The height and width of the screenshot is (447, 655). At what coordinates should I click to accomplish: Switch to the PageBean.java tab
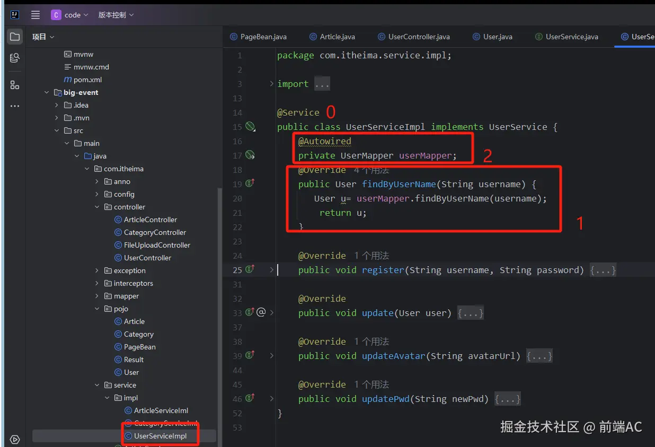(x=258, y=37)
